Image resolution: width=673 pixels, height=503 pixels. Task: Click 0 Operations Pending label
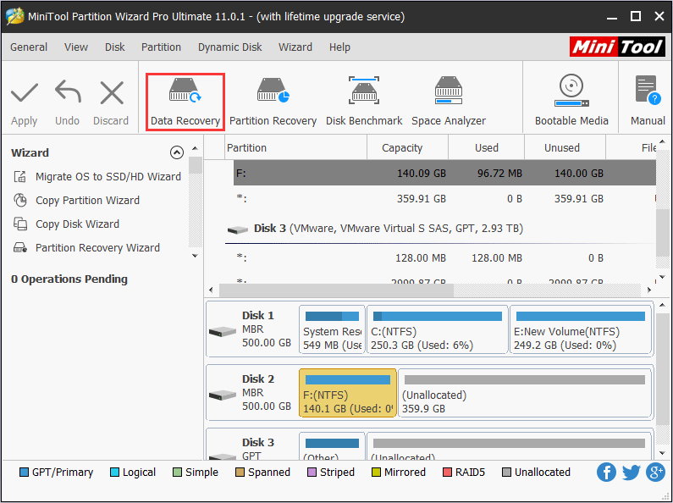[69, 279]
